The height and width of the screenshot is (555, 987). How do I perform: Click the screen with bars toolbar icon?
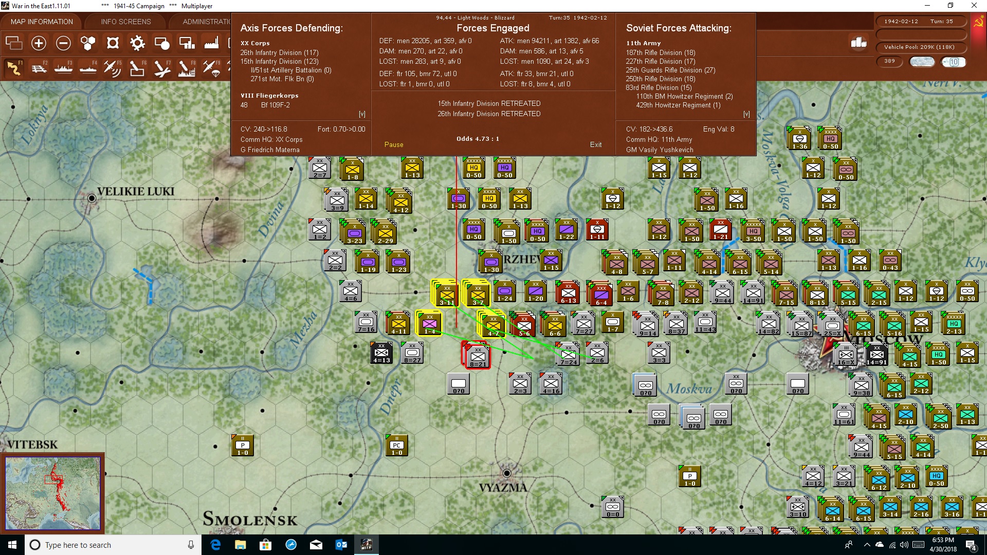pyautogui.click(x=187, y=43)
